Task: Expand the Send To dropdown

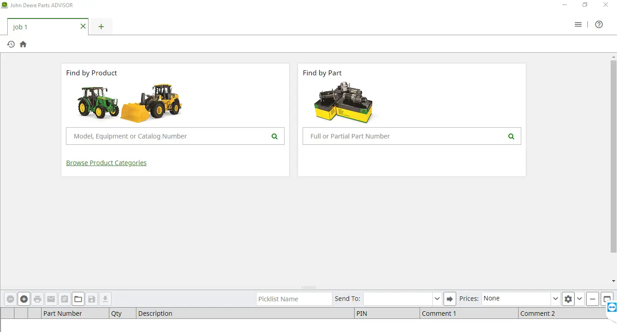Action: [437, 299]
